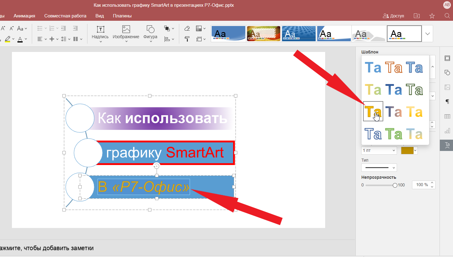Increase the paragraph indent
Screen dimensions: 453x257
coord(75,28)
